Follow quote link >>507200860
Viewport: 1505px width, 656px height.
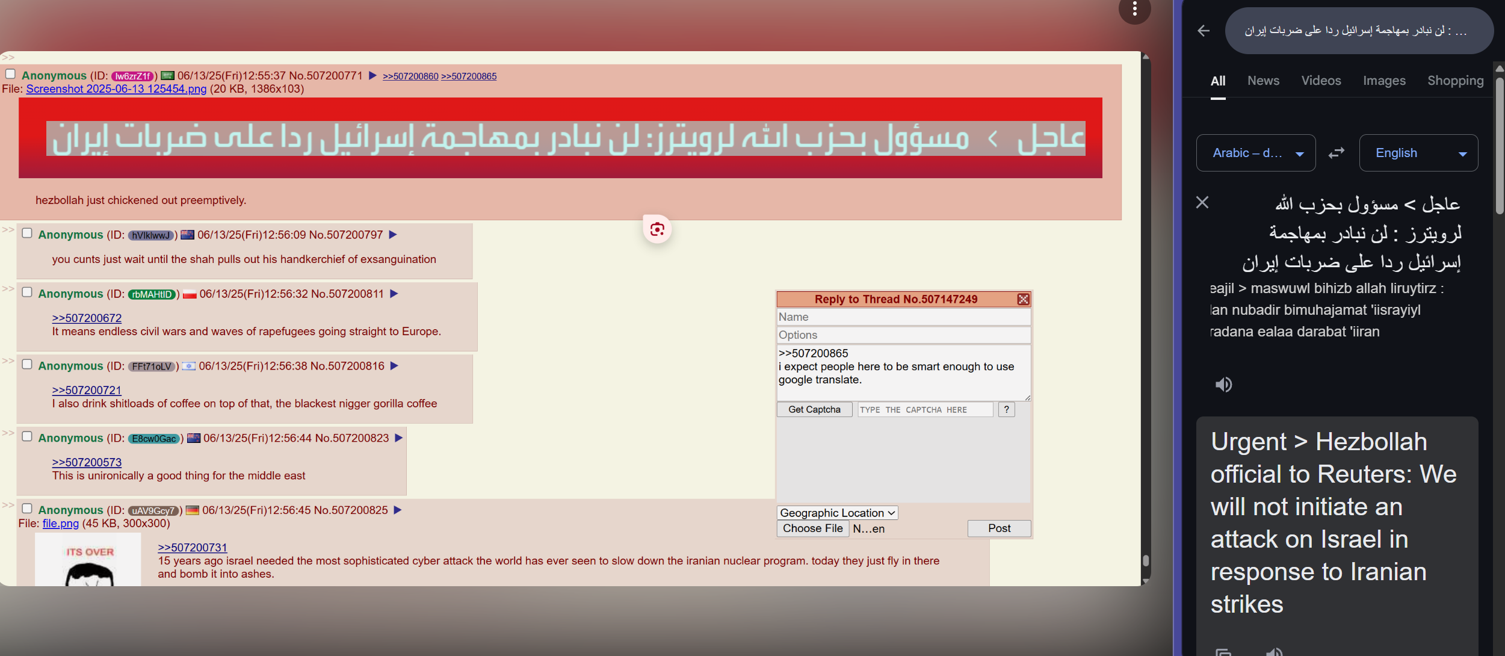[410, 76]
